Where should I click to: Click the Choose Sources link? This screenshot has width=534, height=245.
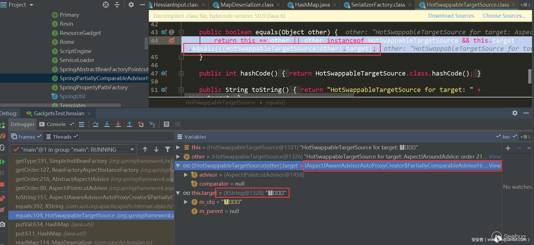[503, 16]
